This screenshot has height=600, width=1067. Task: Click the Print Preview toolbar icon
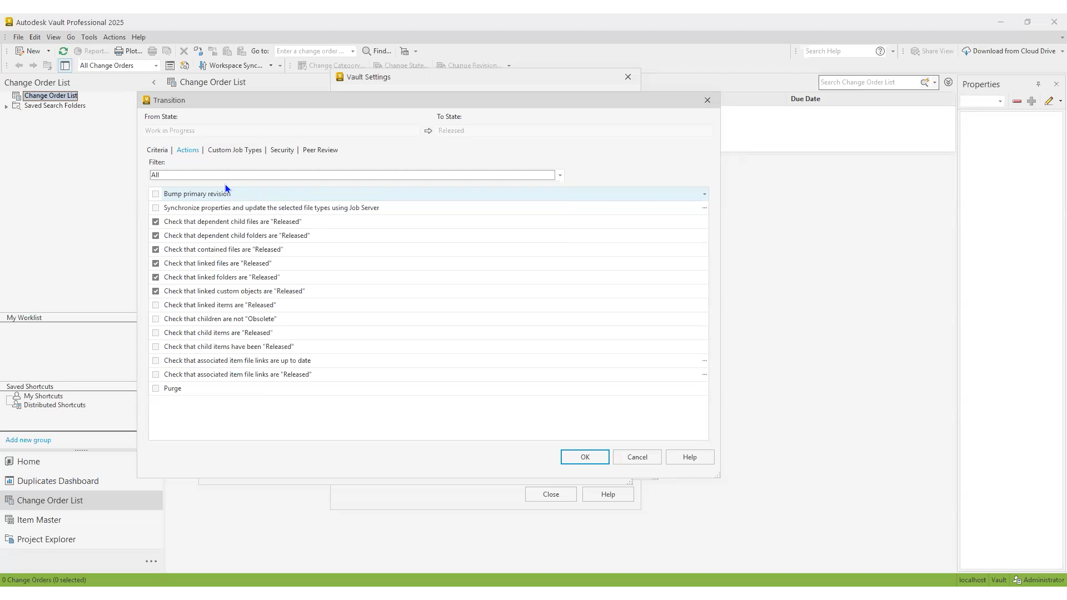167,51
